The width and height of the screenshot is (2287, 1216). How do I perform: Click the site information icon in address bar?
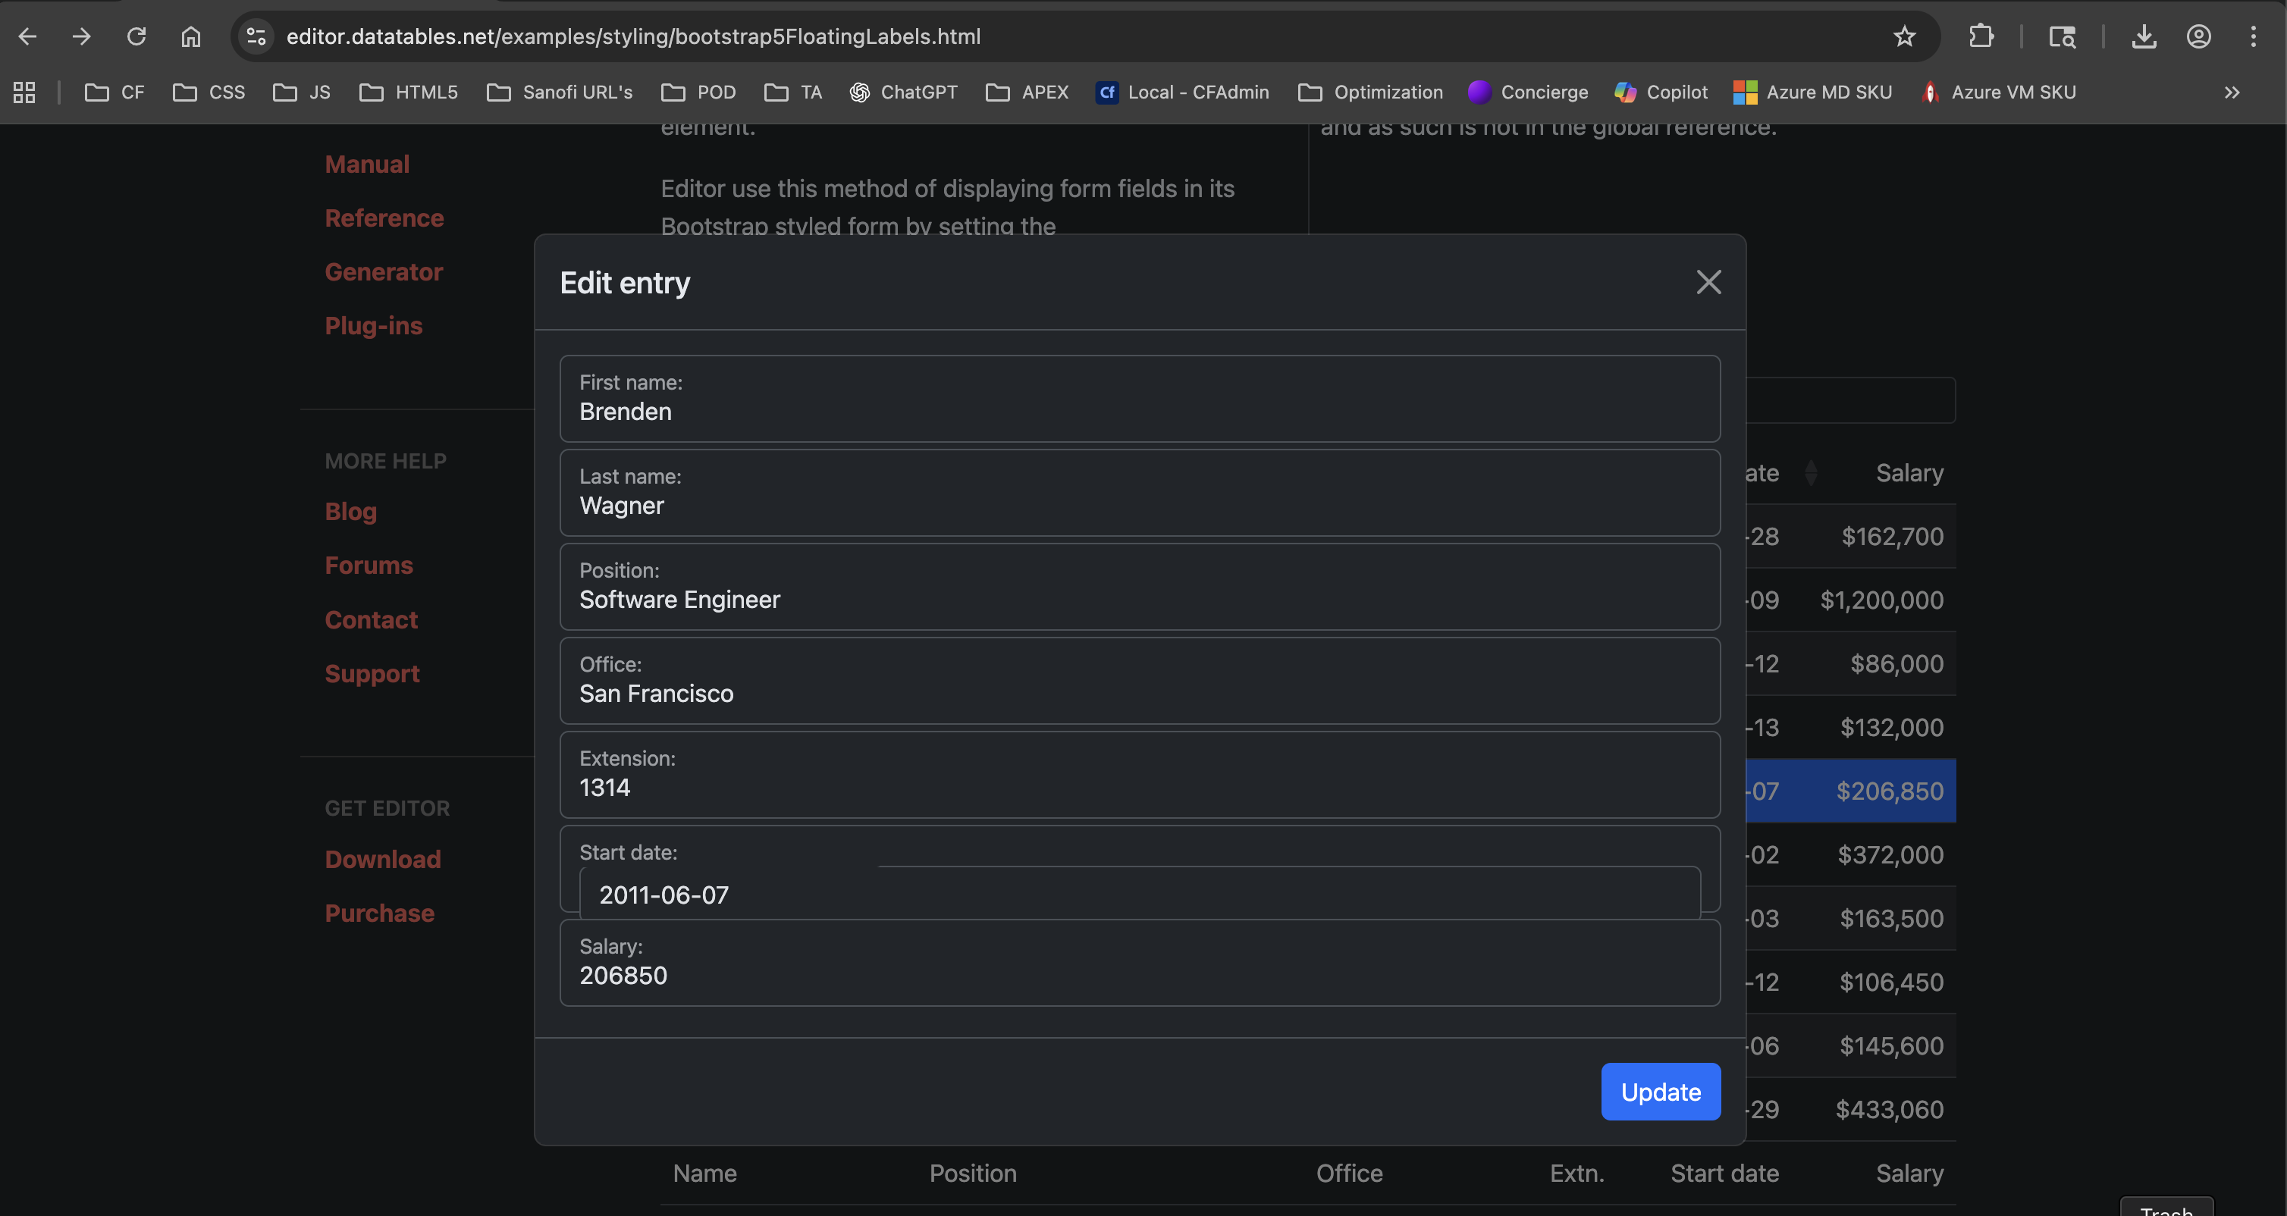(256, 36)
